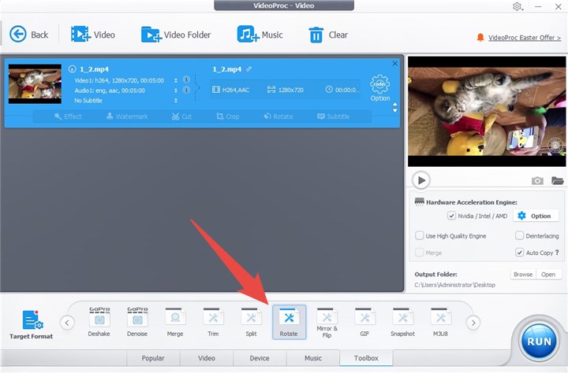Viewport: 568px width, 373px height.
Task: Rename output file with pencil icon
Action: [248, 69]
